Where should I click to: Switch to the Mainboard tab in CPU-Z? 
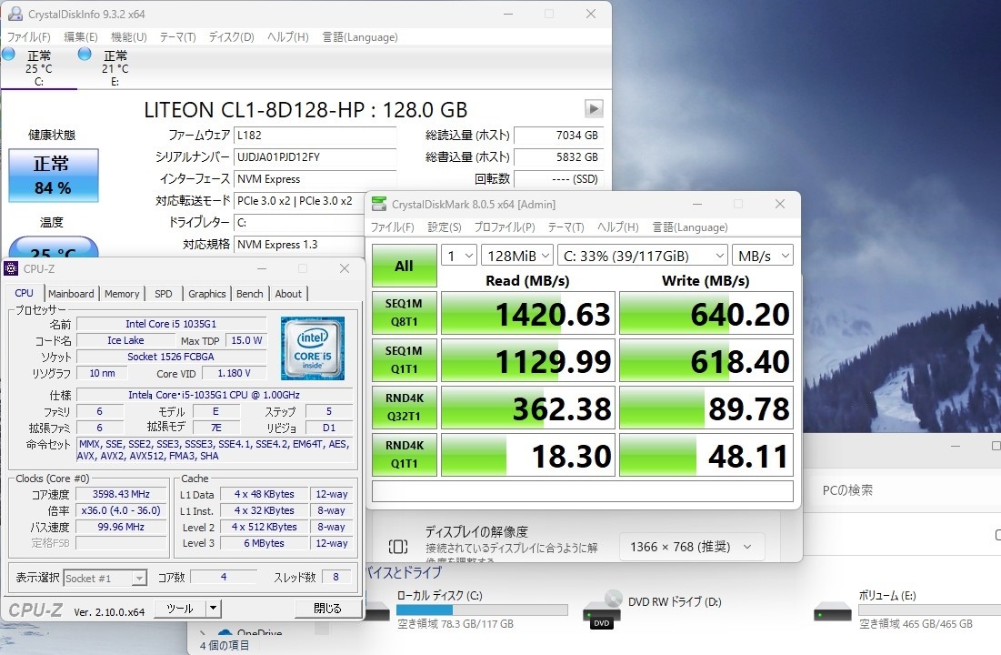click(x=71, y=294)
